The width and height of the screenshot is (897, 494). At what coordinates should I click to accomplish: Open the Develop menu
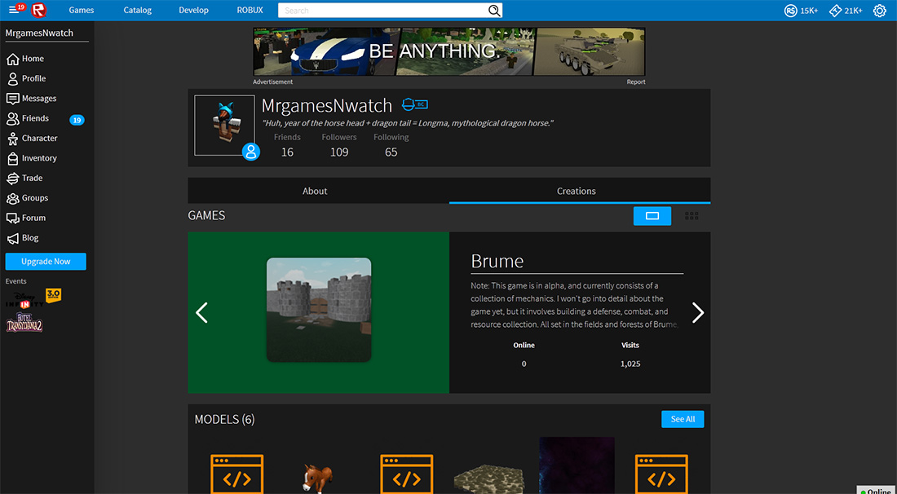tap(193, 11)
